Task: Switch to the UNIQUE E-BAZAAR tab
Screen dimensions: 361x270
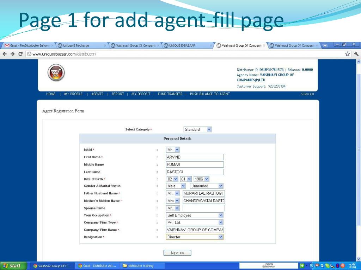Action: tap(188, 45)
